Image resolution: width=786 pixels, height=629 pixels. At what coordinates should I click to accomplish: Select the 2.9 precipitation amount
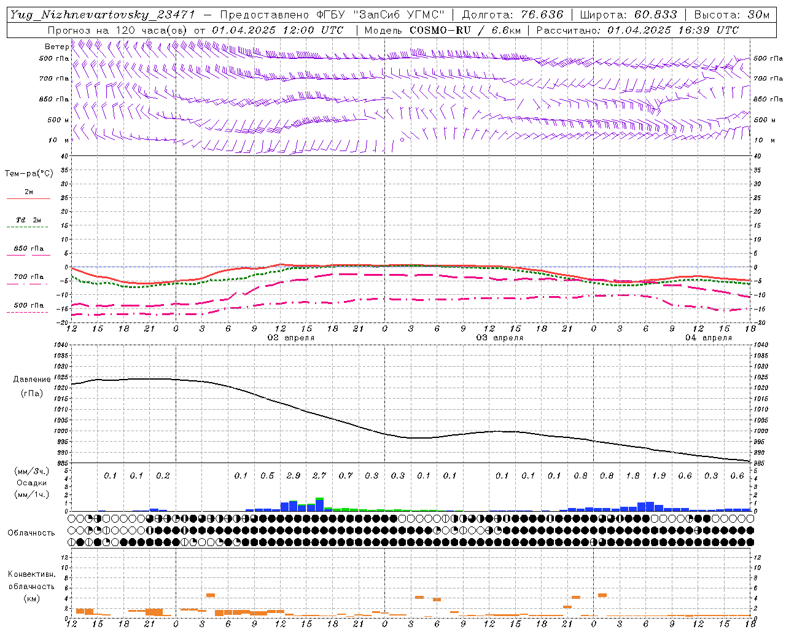pyautogui.click(x=294, y=475)
